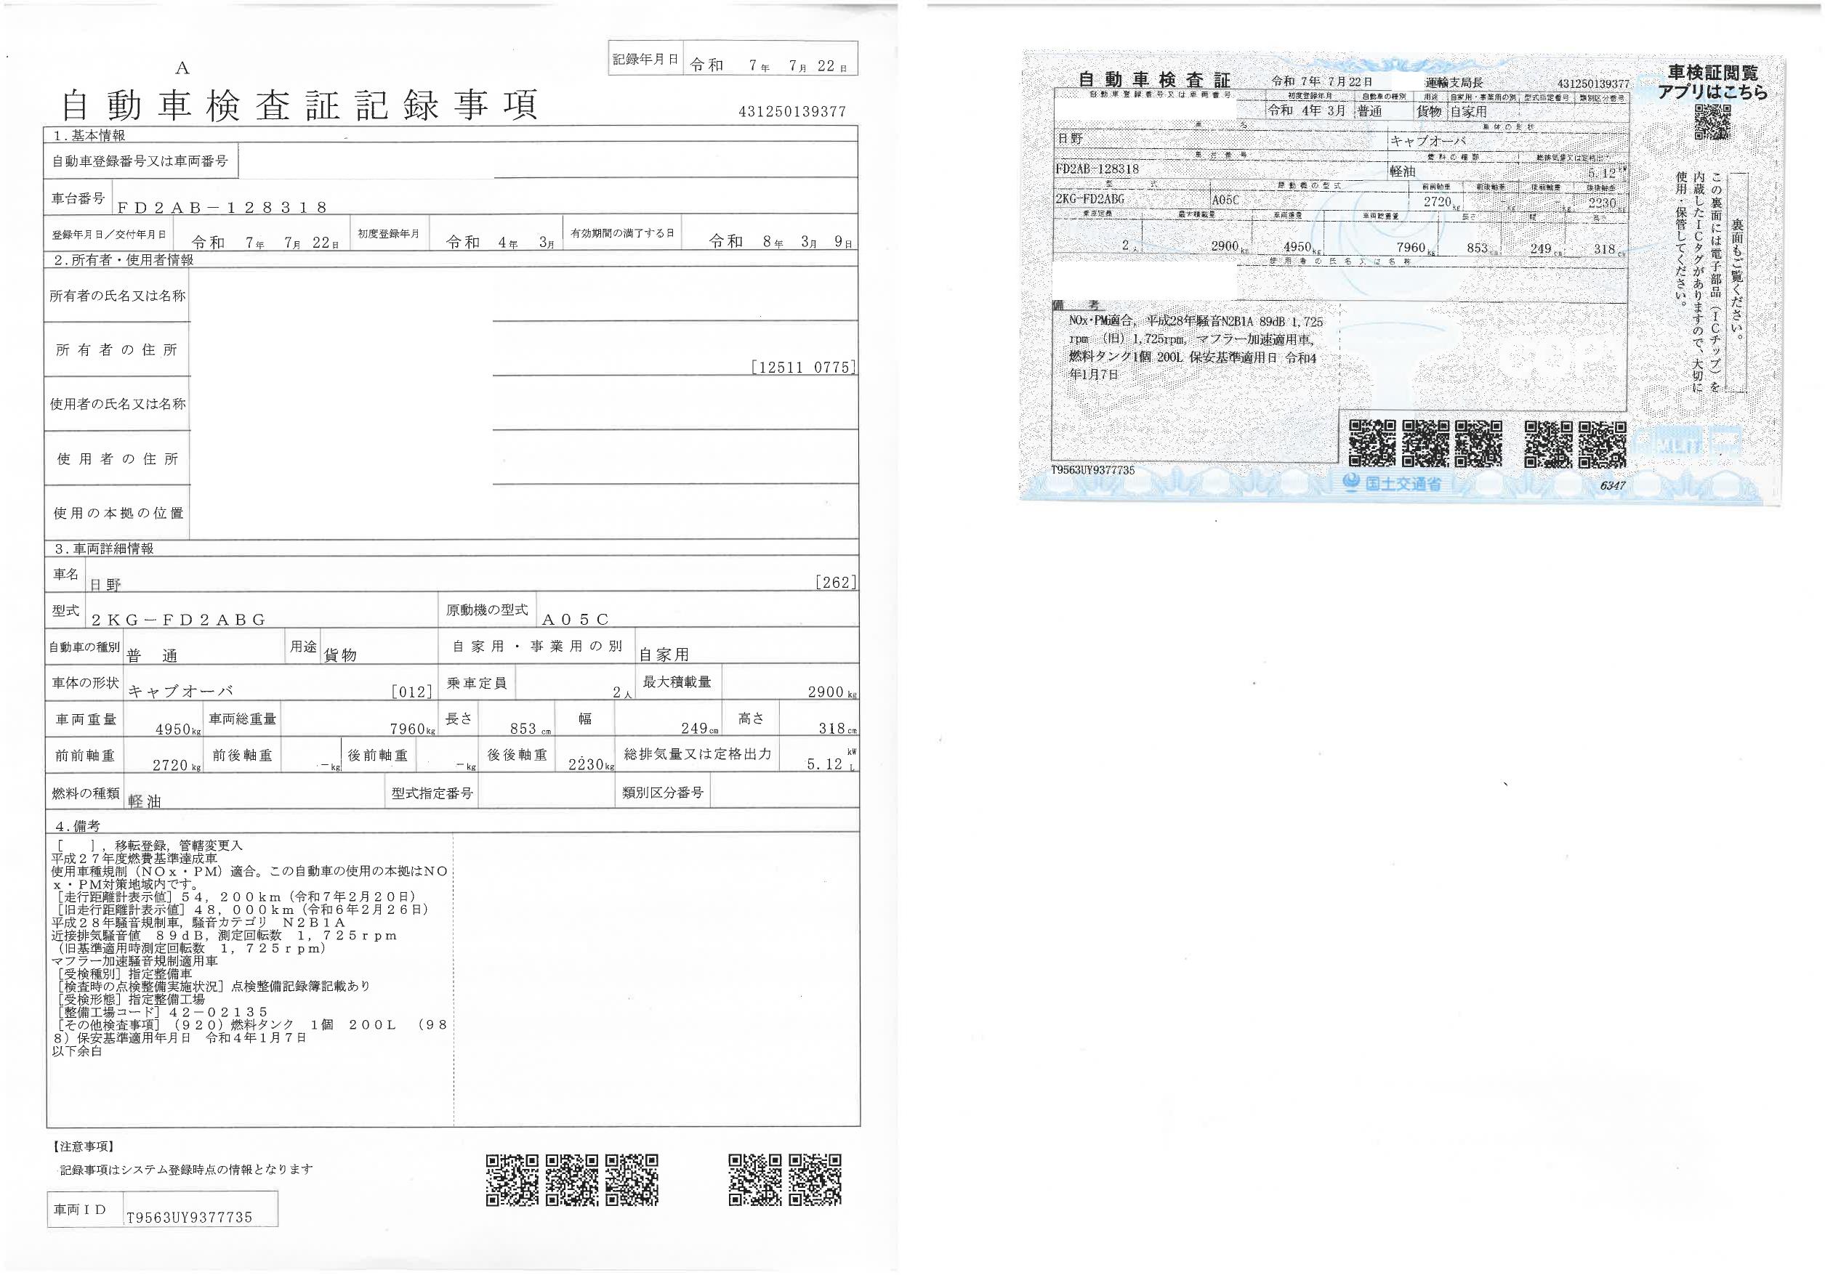This screenshot has height=1275, width=1825.
Task: Click the 記録年月日 label
Action: [x=645, y=60]
